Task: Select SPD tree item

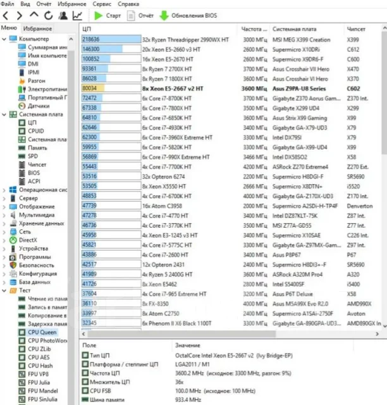Action: coord(28,156)
